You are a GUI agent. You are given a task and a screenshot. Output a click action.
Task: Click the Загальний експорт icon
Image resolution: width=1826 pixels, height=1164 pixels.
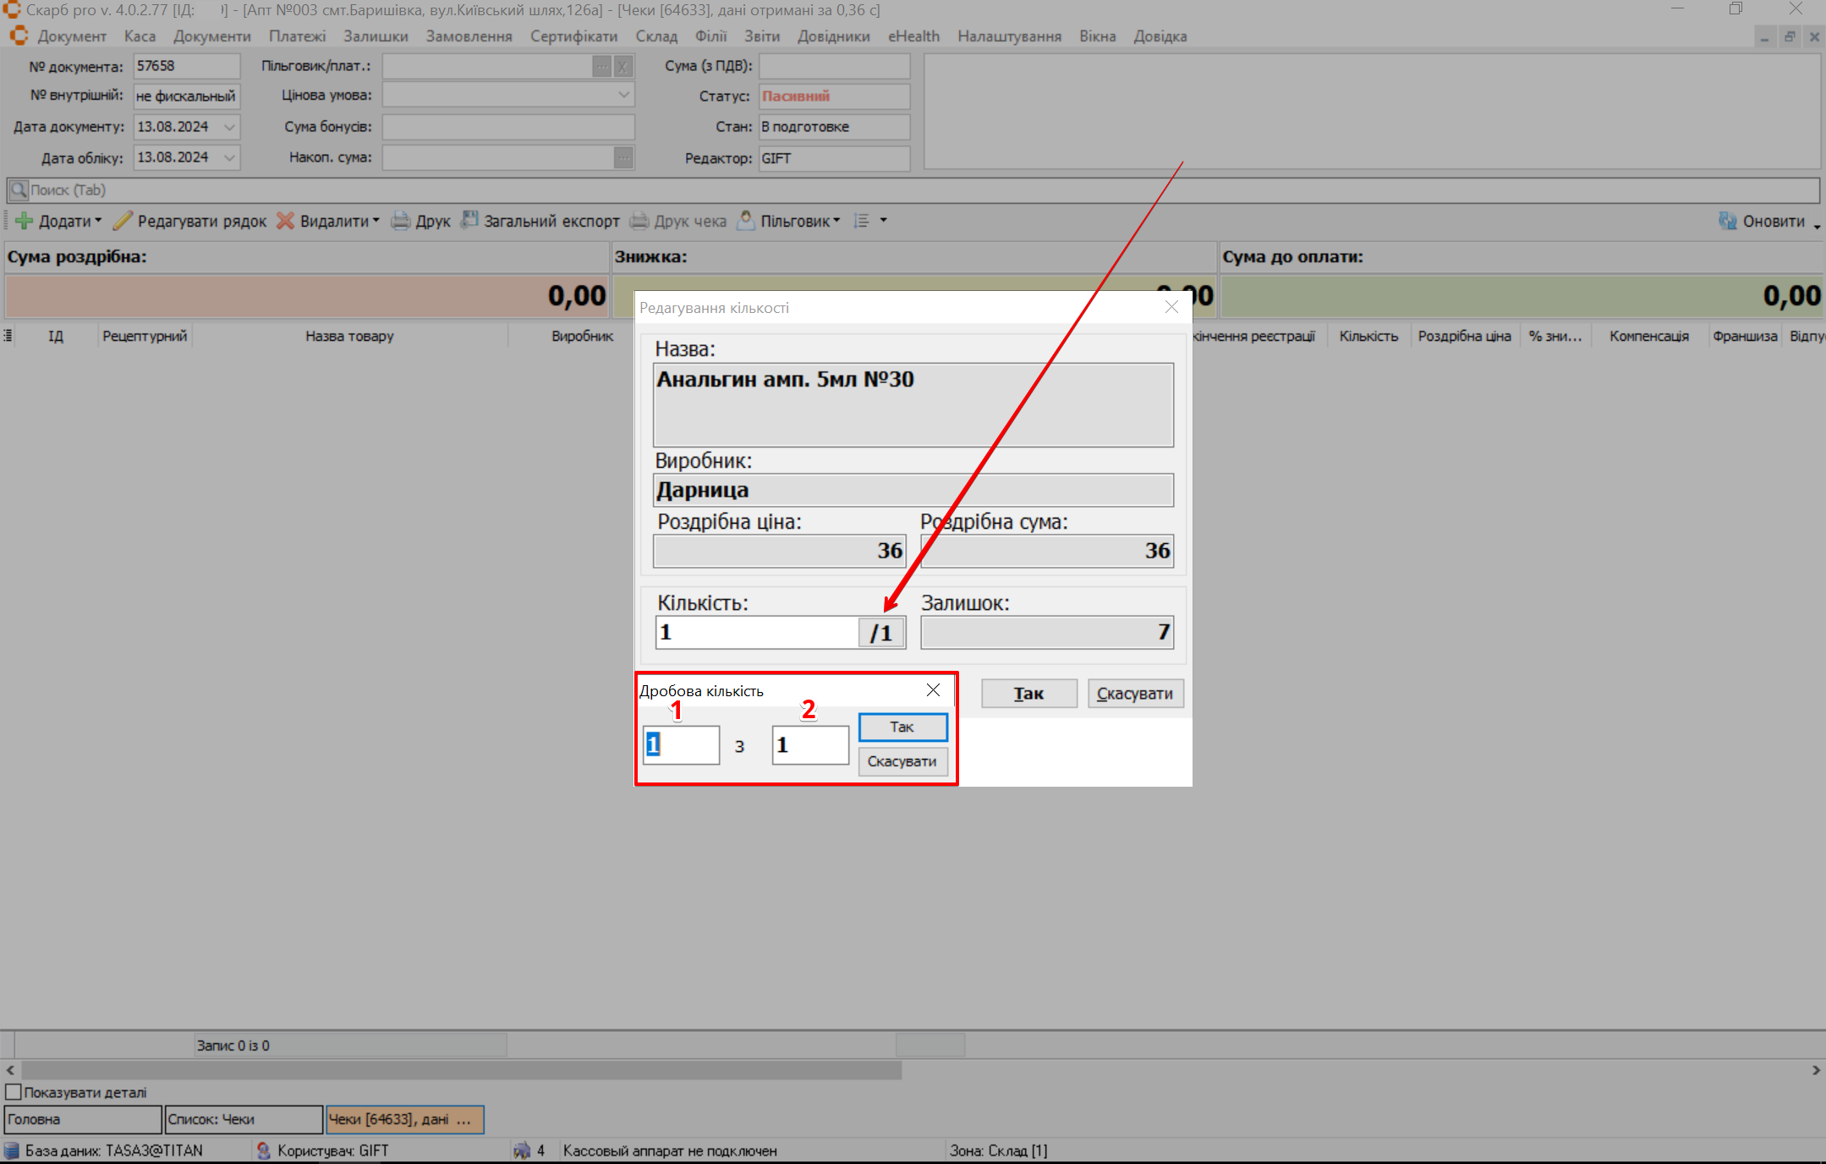[469, 221]
